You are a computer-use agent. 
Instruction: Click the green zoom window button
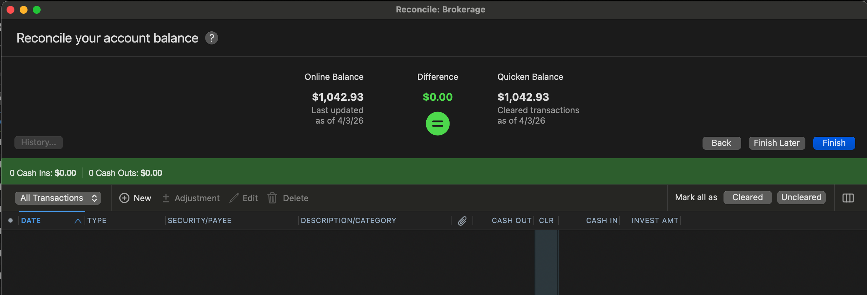coord(37,10)
